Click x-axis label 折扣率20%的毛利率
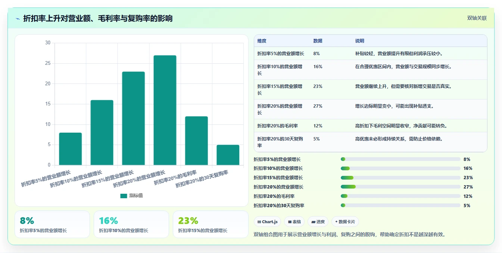This screenshot has width=502, height=253. (x=175, y=177)
